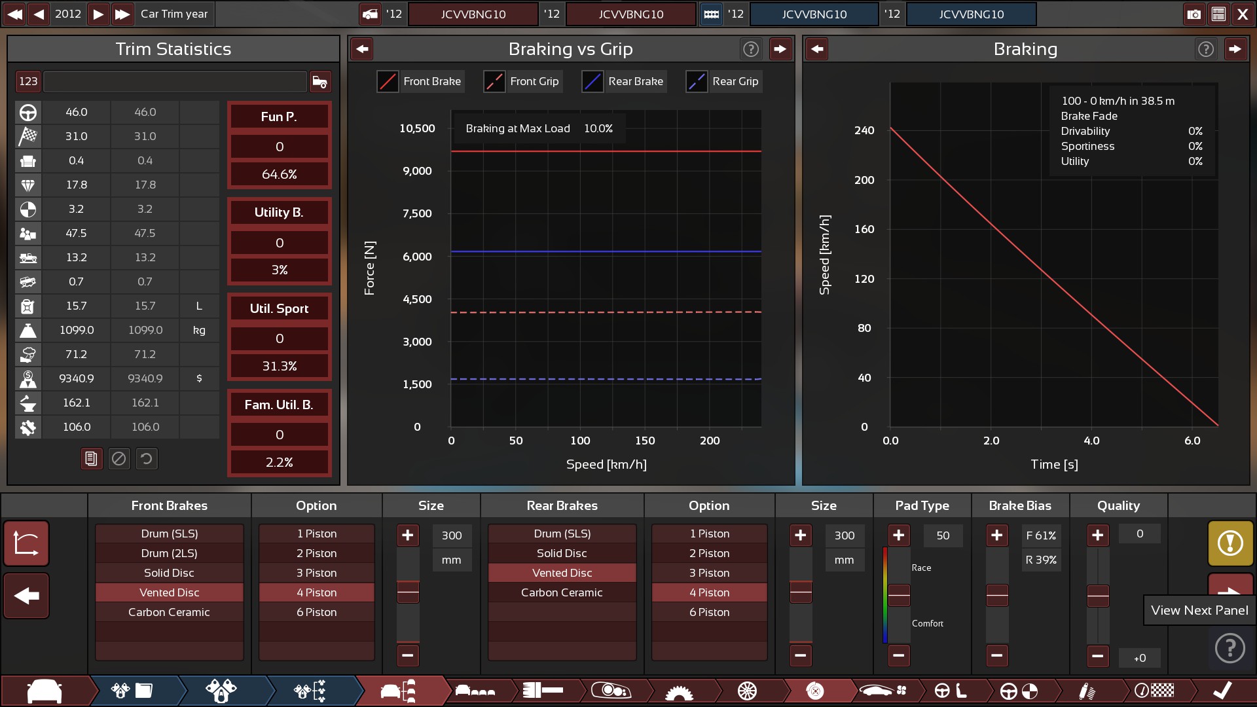This screenshot has height=707, width=1257.
Task: Open the car model body tab
Action: point(45,691)
